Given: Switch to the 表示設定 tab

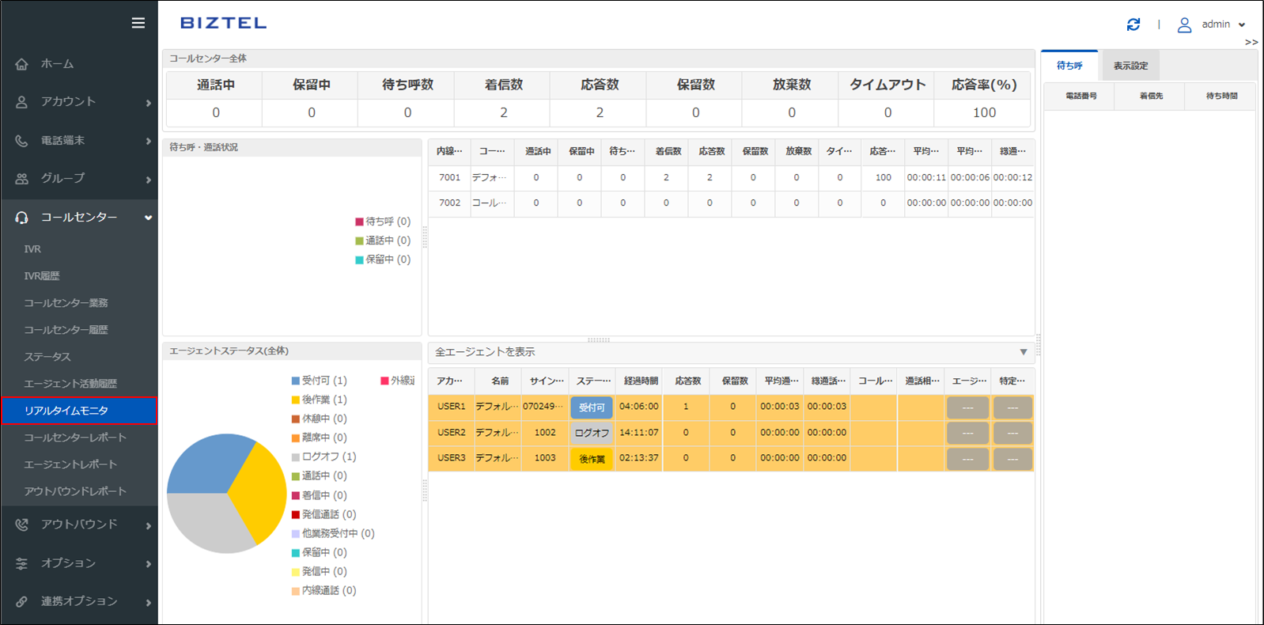Looking at the screenshot, I should 1130,66.
